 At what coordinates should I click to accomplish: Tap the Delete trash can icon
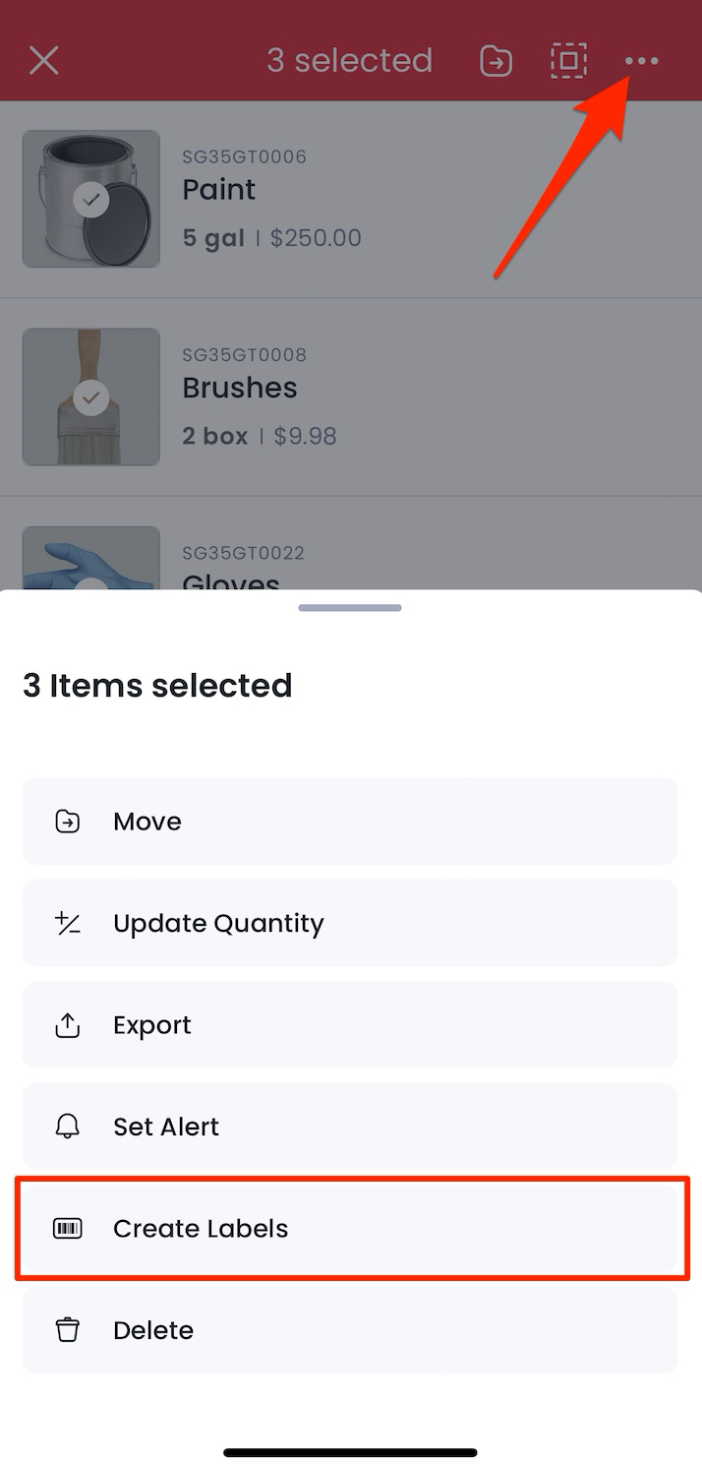(67, 1330)
